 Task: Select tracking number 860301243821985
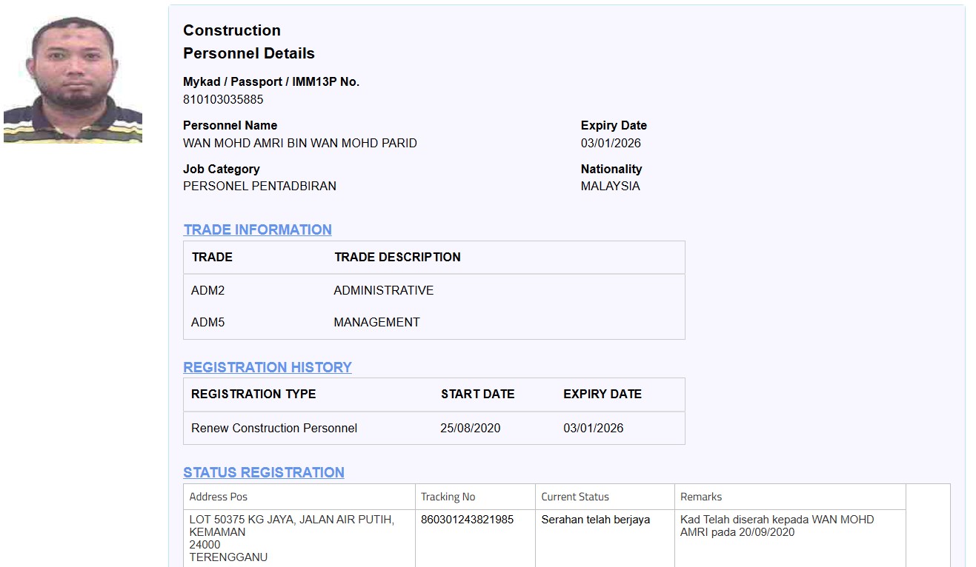click(467, 520)
